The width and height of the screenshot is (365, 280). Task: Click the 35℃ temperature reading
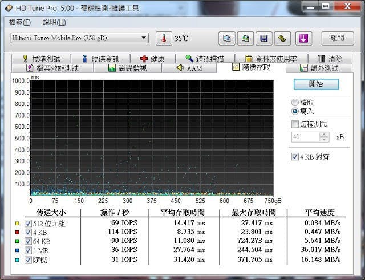[181, 38]
